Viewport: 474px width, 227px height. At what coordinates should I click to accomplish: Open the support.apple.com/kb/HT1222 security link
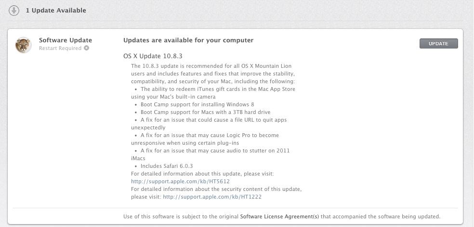tap(212, 197)
